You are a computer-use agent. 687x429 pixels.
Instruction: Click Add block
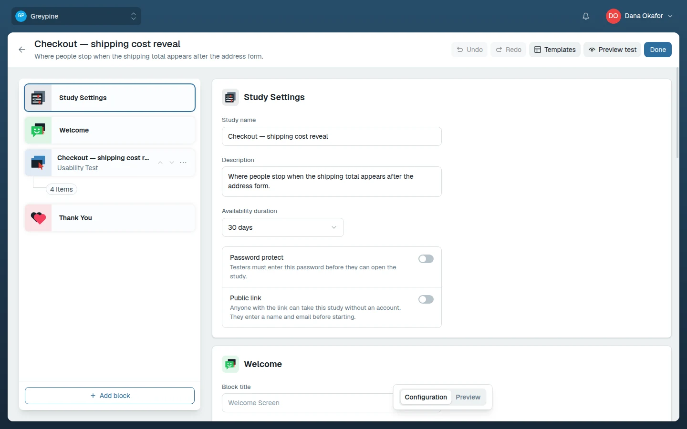pyautogui.click(x=110, y=396)
